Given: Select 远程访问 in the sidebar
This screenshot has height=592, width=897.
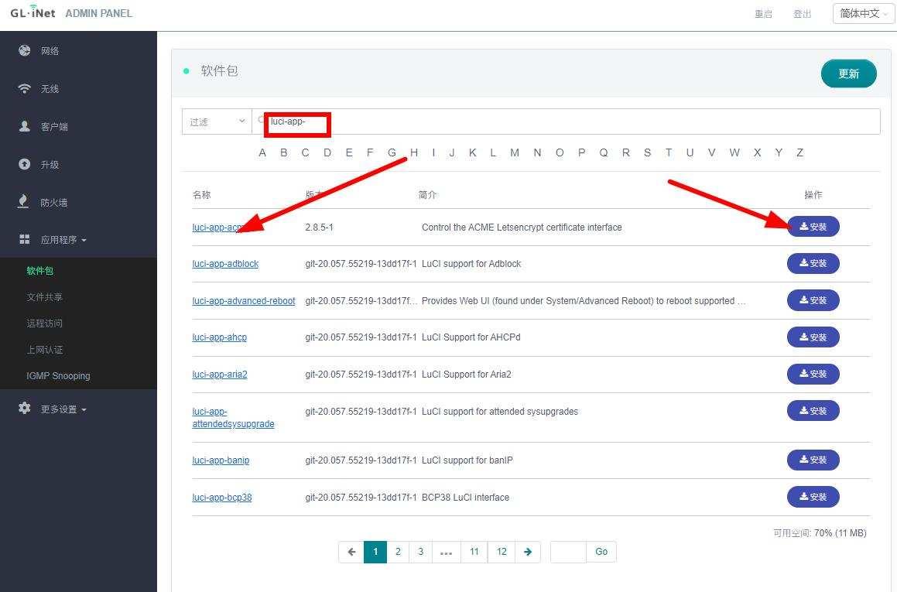Looking at the screenshot, I should click(44, 323).
